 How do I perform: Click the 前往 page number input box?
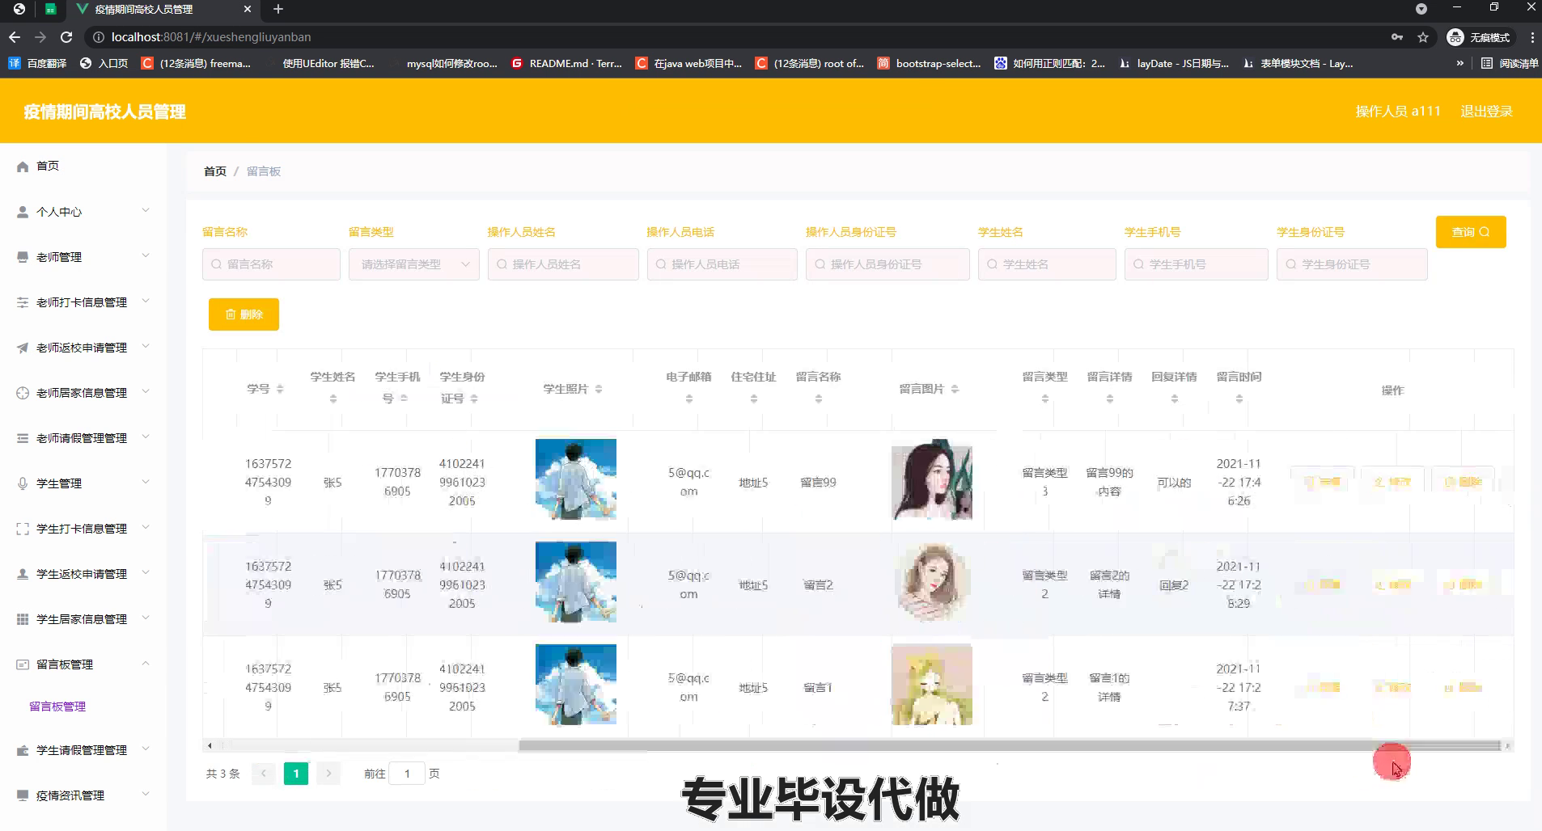407,774
